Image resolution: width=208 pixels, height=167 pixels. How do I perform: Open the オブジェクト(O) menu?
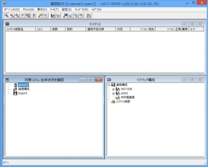12,10
